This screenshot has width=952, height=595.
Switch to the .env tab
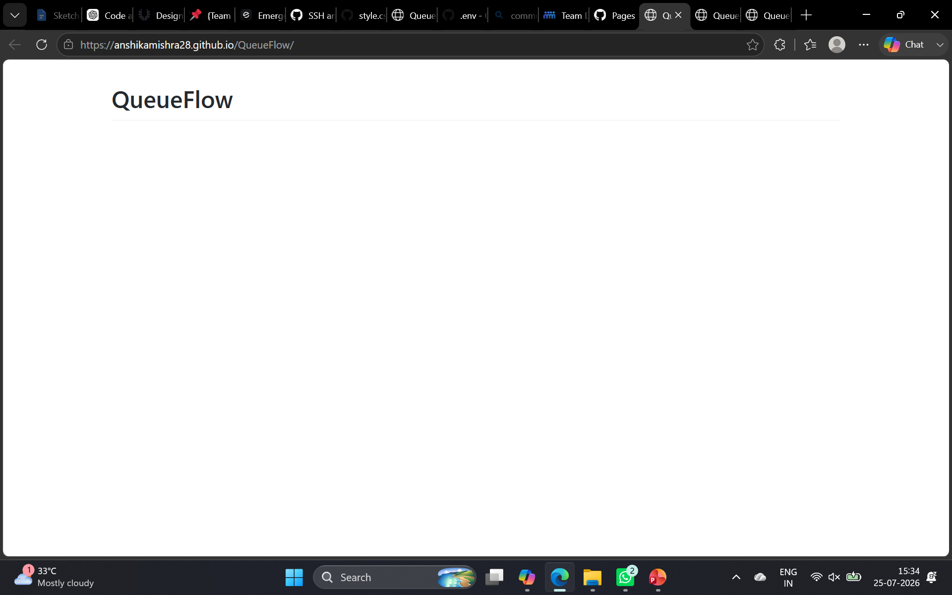pos(463,15)
